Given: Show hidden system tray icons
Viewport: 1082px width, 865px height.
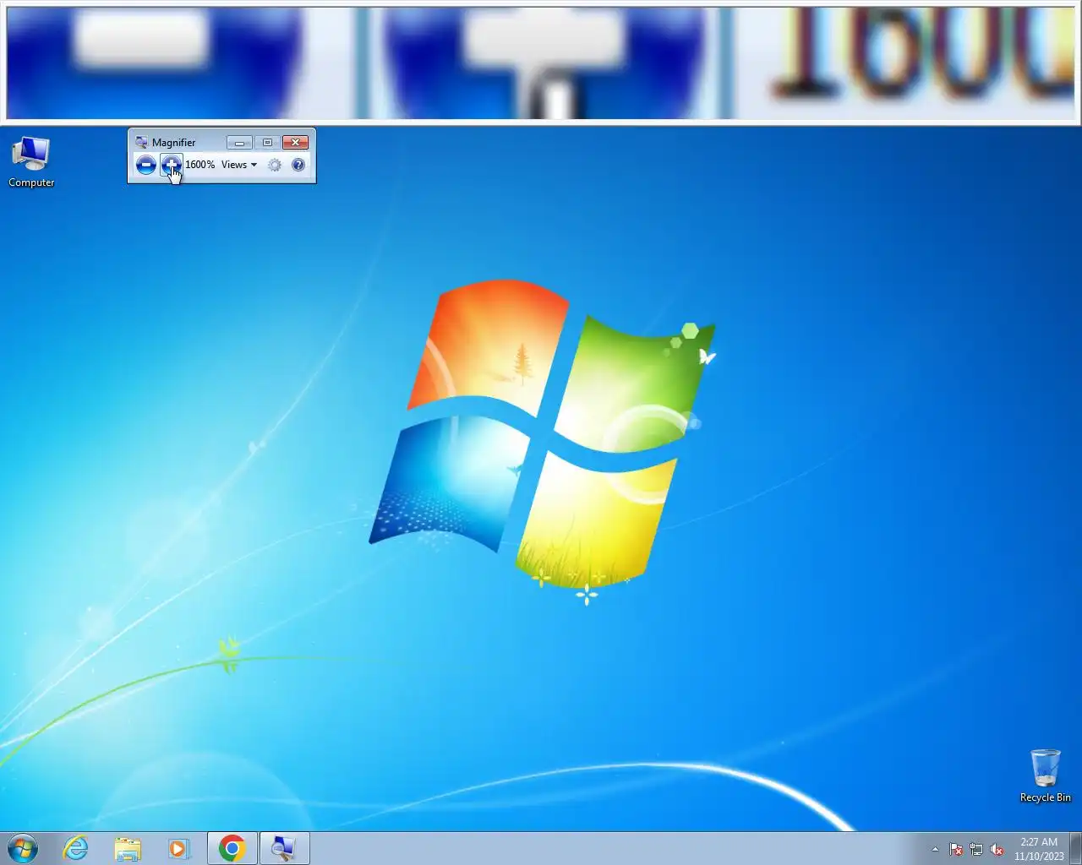Looking at the screenshot, I should (935, 849).
